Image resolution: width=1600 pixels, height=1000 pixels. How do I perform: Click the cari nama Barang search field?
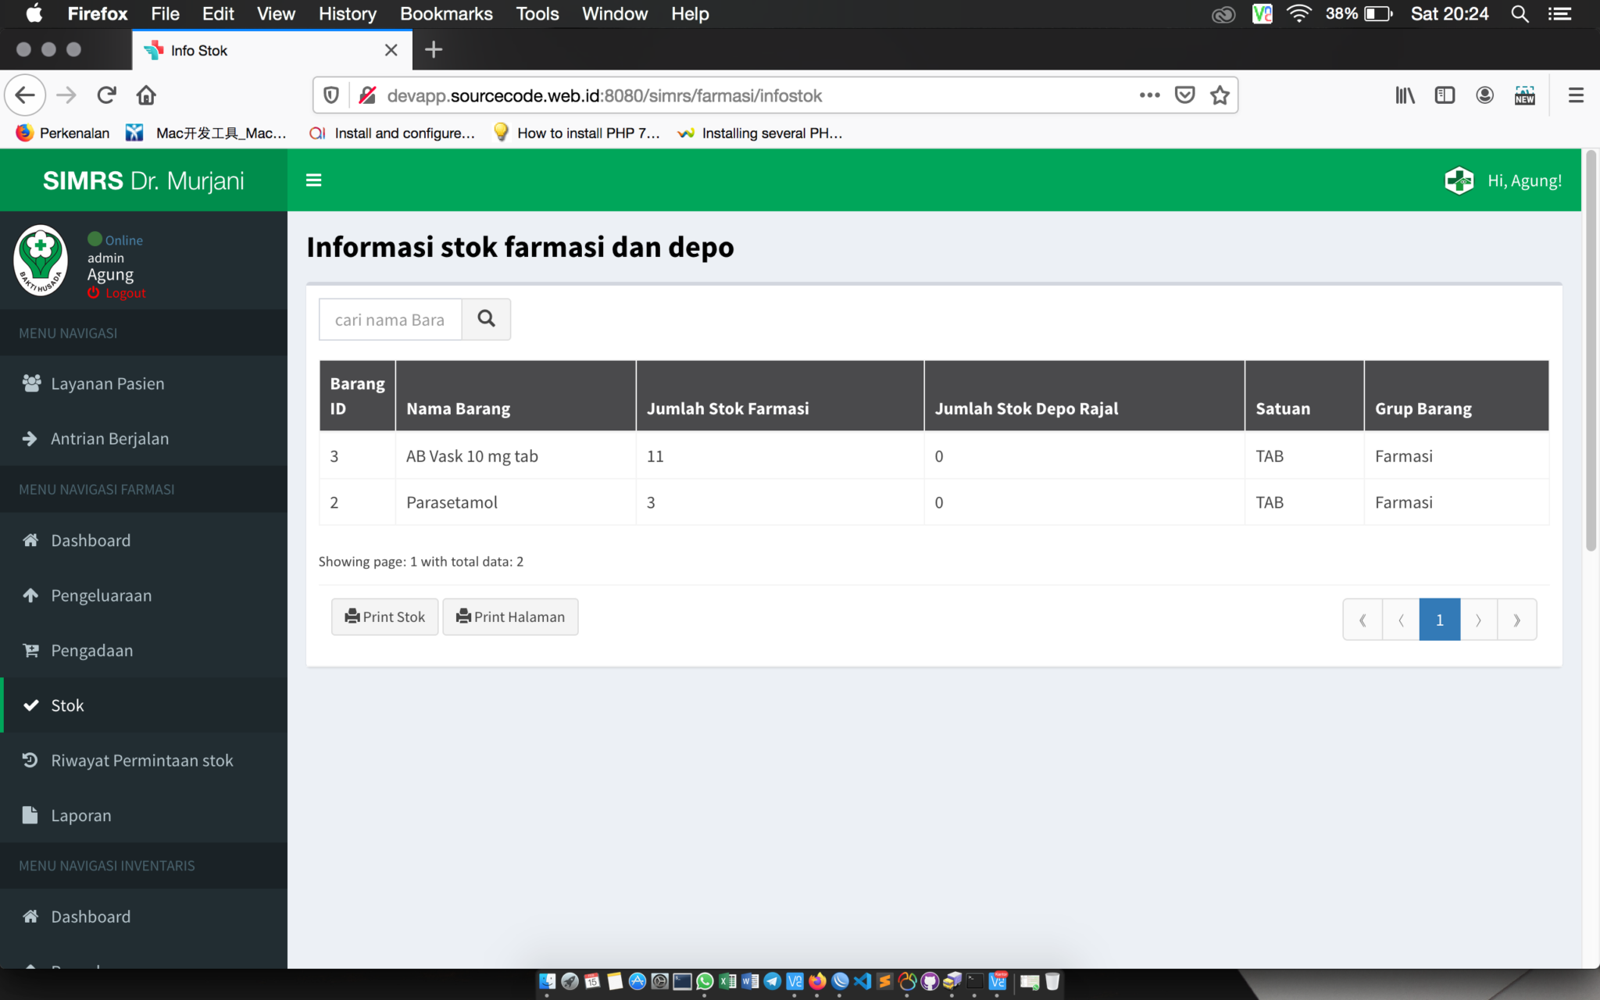tap(390, 319)
